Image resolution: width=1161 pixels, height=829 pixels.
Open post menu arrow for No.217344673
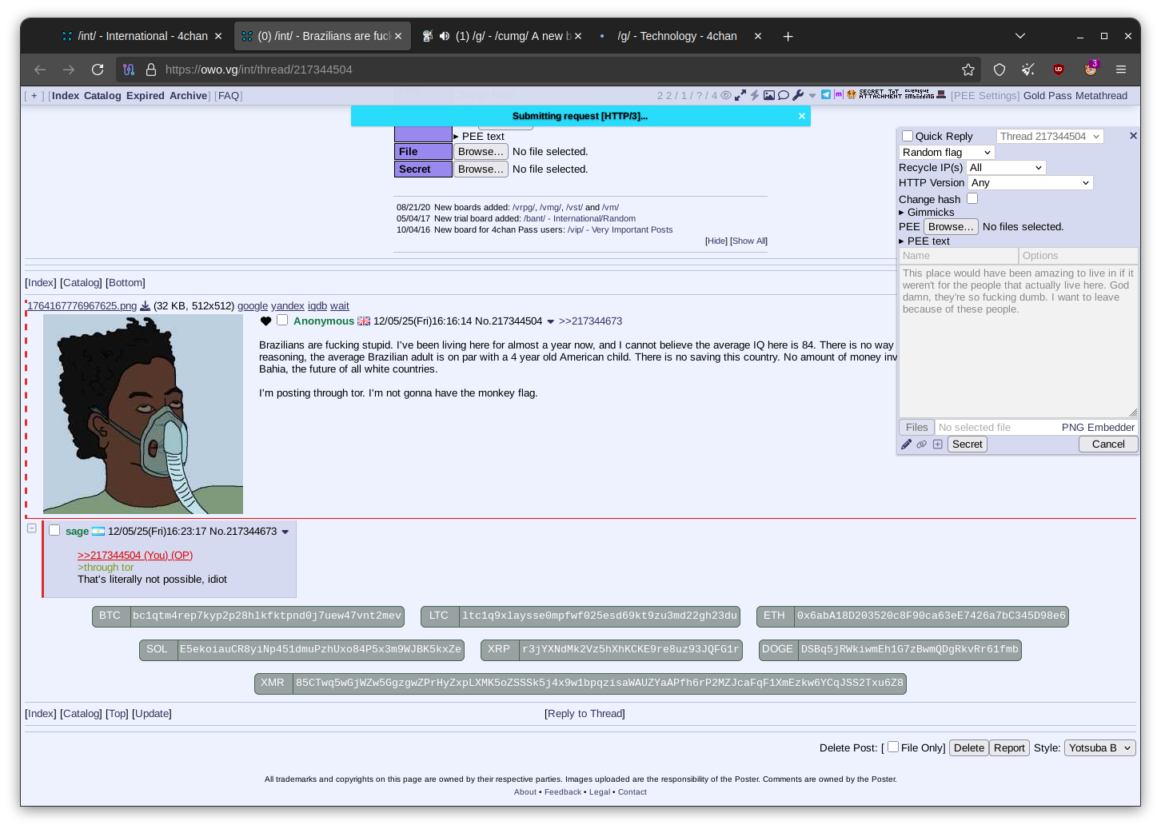coord(285,532)
